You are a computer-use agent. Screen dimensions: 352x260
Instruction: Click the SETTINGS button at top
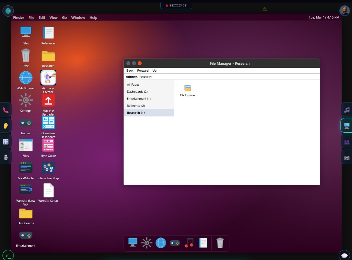pyautogui.click(x=176, y=5)
